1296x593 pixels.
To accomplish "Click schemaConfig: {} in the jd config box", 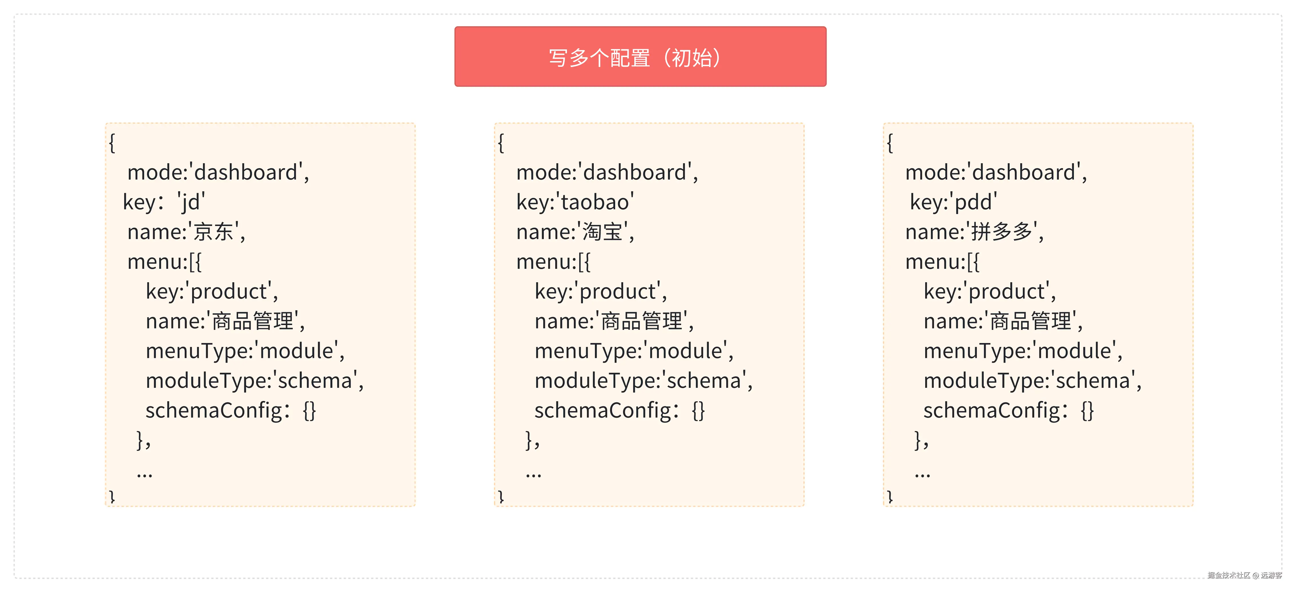I will (231, 410).
